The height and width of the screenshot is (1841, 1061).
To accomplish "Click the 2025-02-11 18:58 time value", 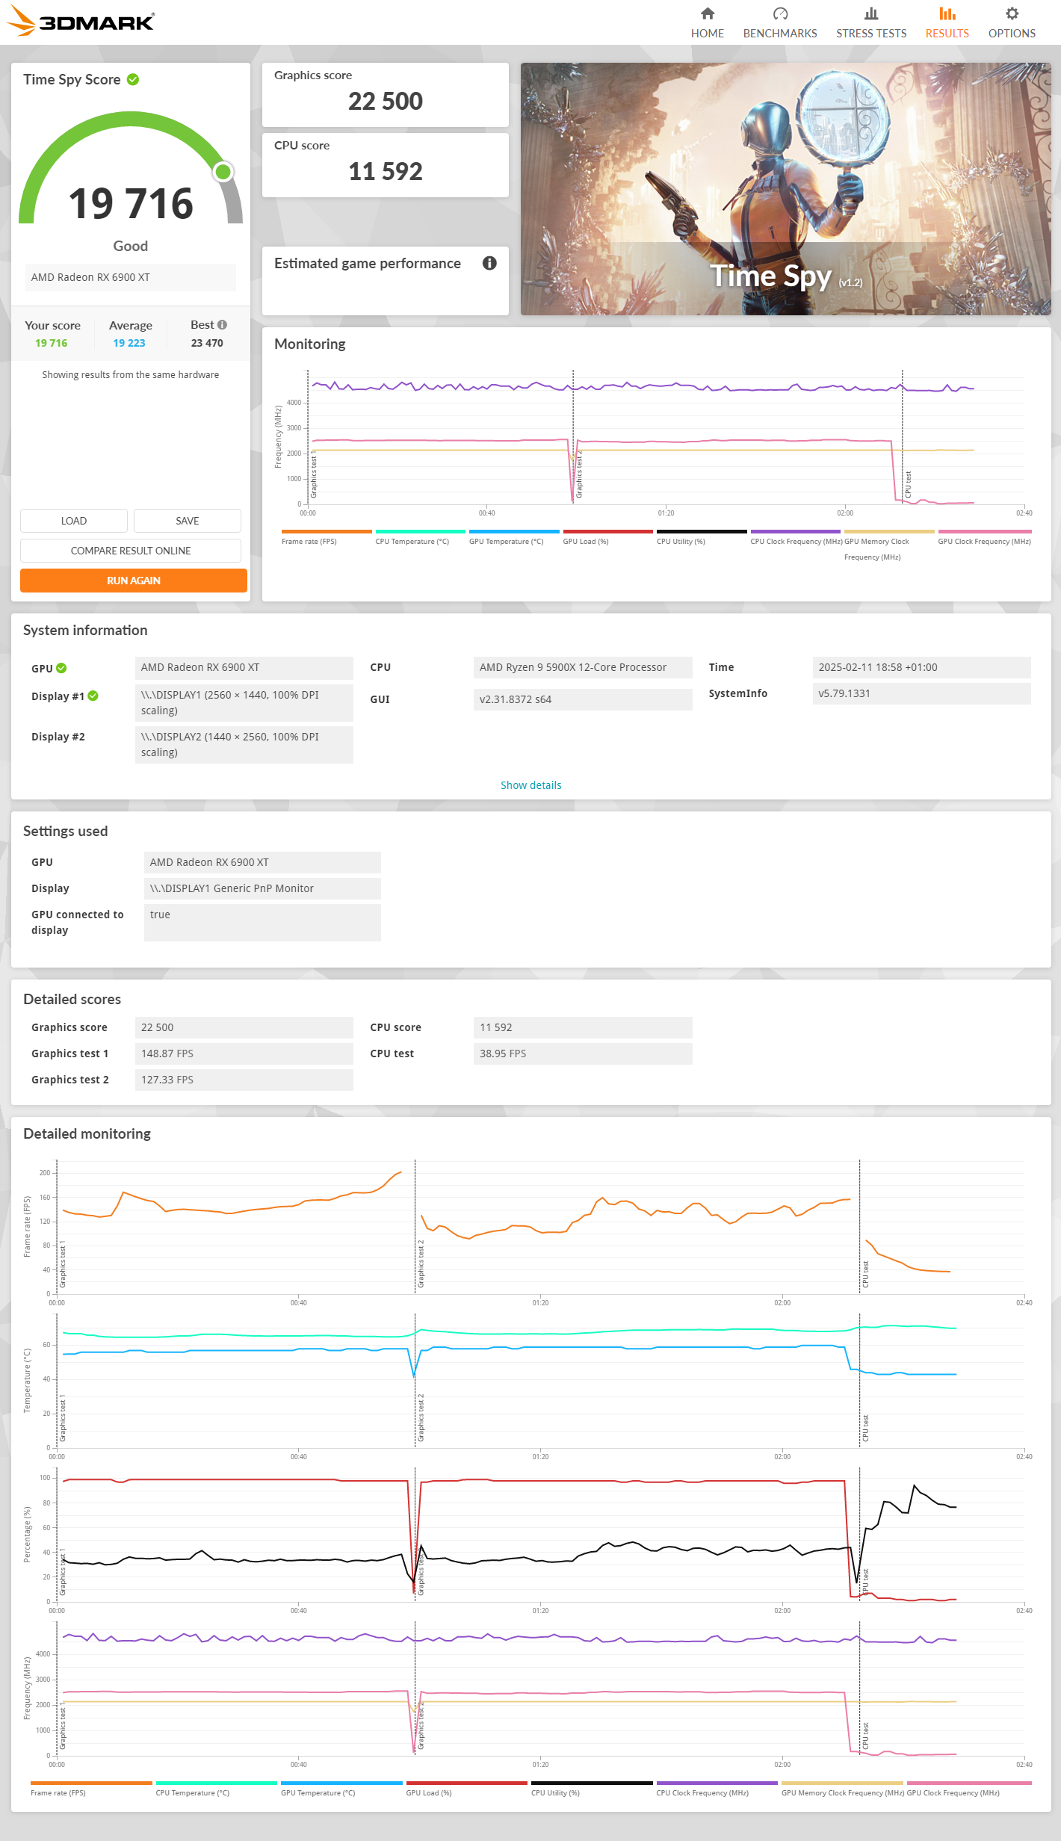I will 921,667.
